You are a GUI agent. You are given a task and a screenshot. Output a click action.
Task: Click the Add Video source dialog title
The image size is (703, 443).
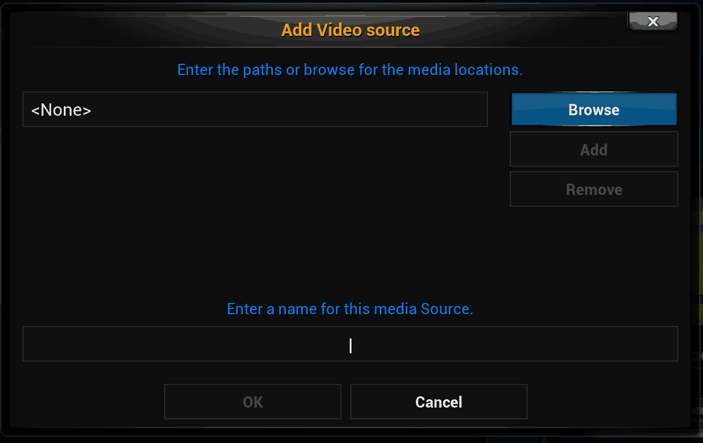pyautogui.click(x=350, y=30)
